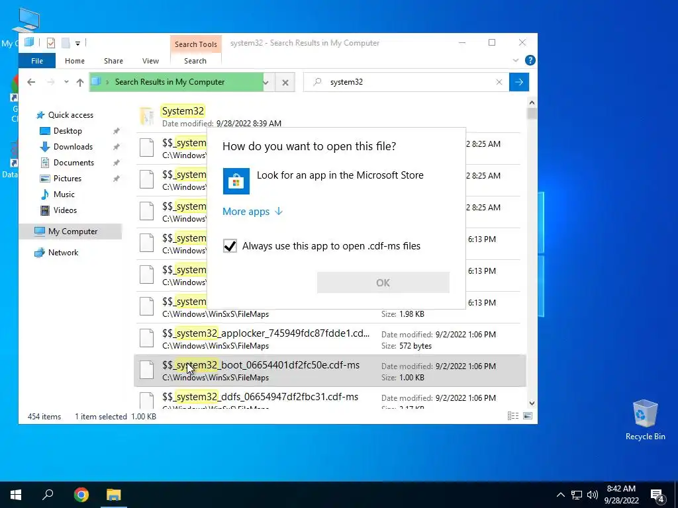Open network status tray icon

click(x=577, y=495)
